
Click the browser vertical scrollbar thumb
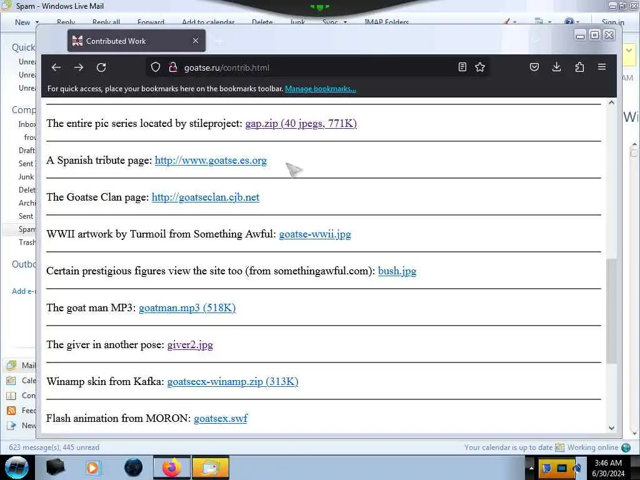click(611, 311)
